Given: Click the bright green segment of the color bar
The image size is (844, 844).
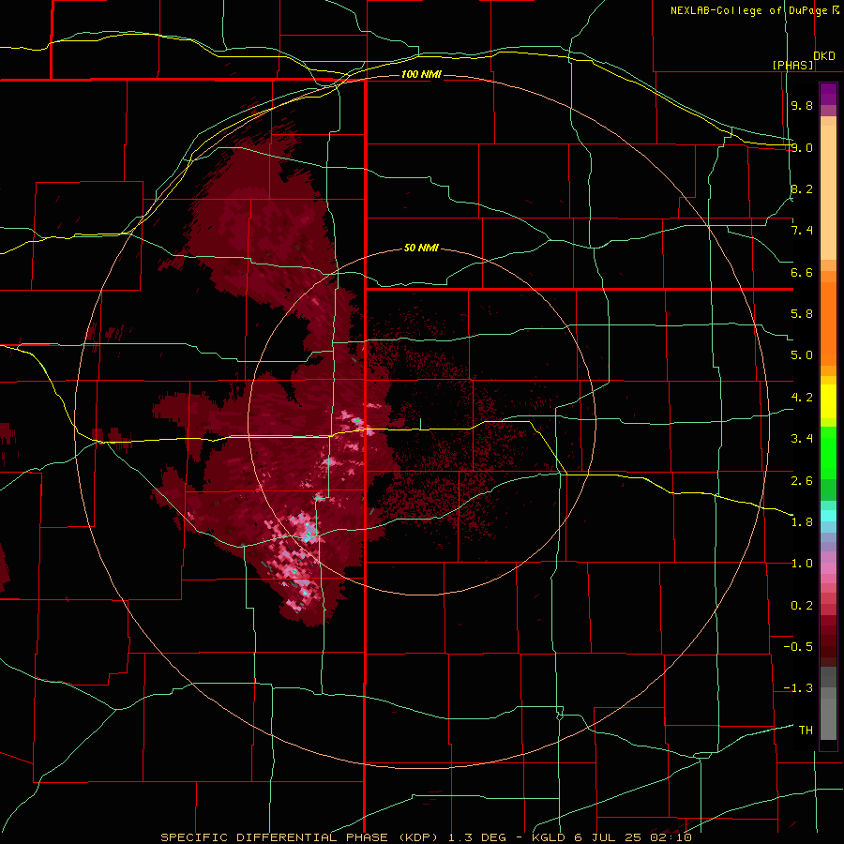Looking at the screenshot, I should [828, 453].
